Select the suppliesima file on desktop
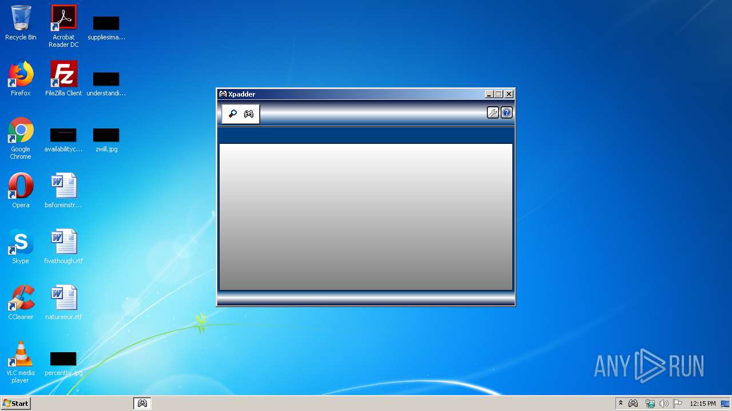The height and width of the screenshot is (411, 732). point(106,27)
